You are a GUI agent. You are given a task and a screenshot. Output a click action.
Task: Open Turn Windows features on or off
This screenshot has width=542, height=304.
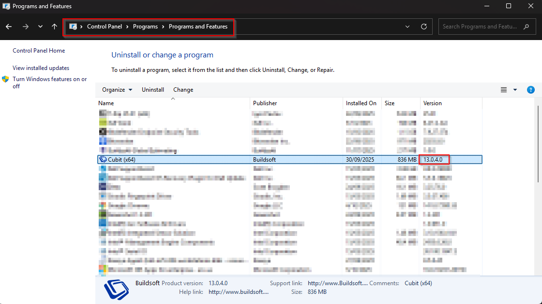(50, 83)
